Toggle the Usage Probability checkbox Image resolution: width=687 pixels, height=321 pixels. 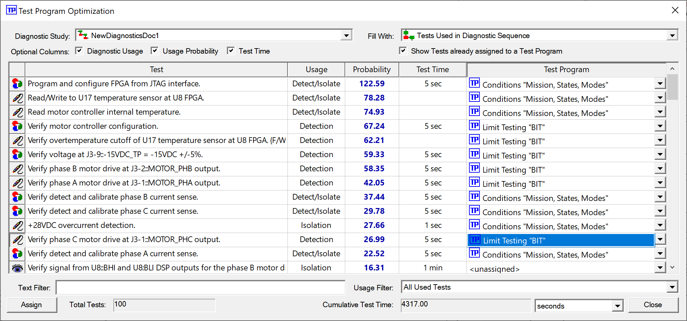coord(155,51)
